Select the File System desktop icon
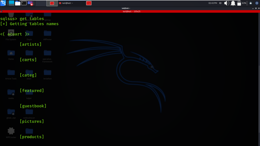The height and width of the screenshot is (146, 260). point(11,35)
